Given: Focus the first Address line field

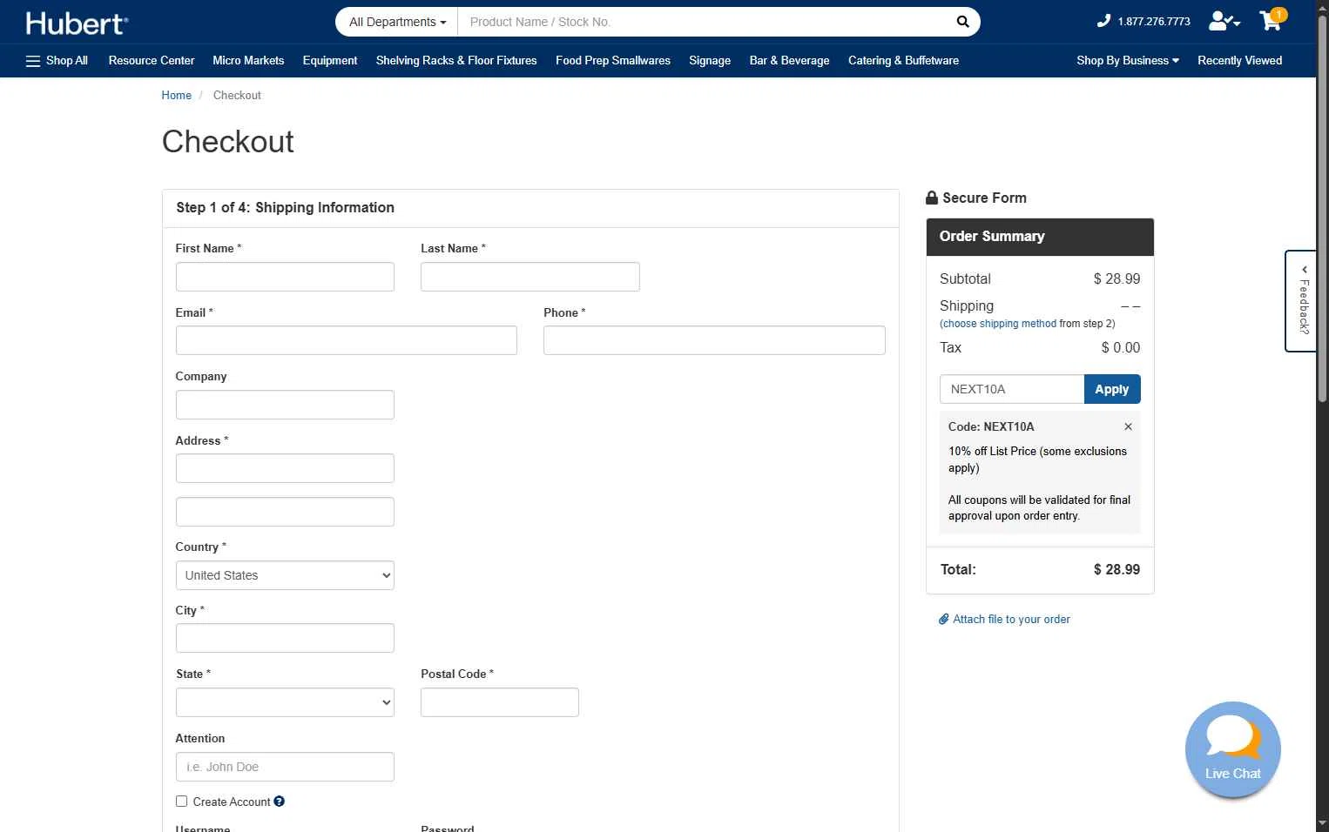Looking at the screenshot, I should 285,468.
